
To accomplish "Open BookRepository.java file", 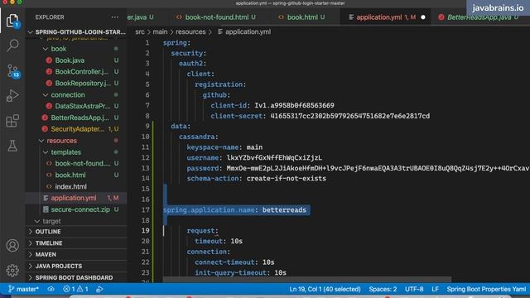I will [x=83, y=83].
